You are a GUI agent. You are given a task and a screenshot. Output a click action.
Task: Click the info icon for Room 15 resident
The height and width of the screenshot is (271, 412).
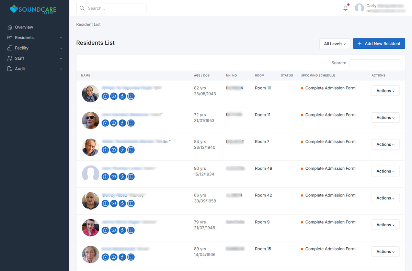(131, 257)
